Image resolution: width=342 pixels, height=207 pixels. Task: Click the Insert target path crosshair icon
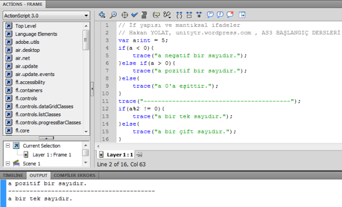[124, 15]
